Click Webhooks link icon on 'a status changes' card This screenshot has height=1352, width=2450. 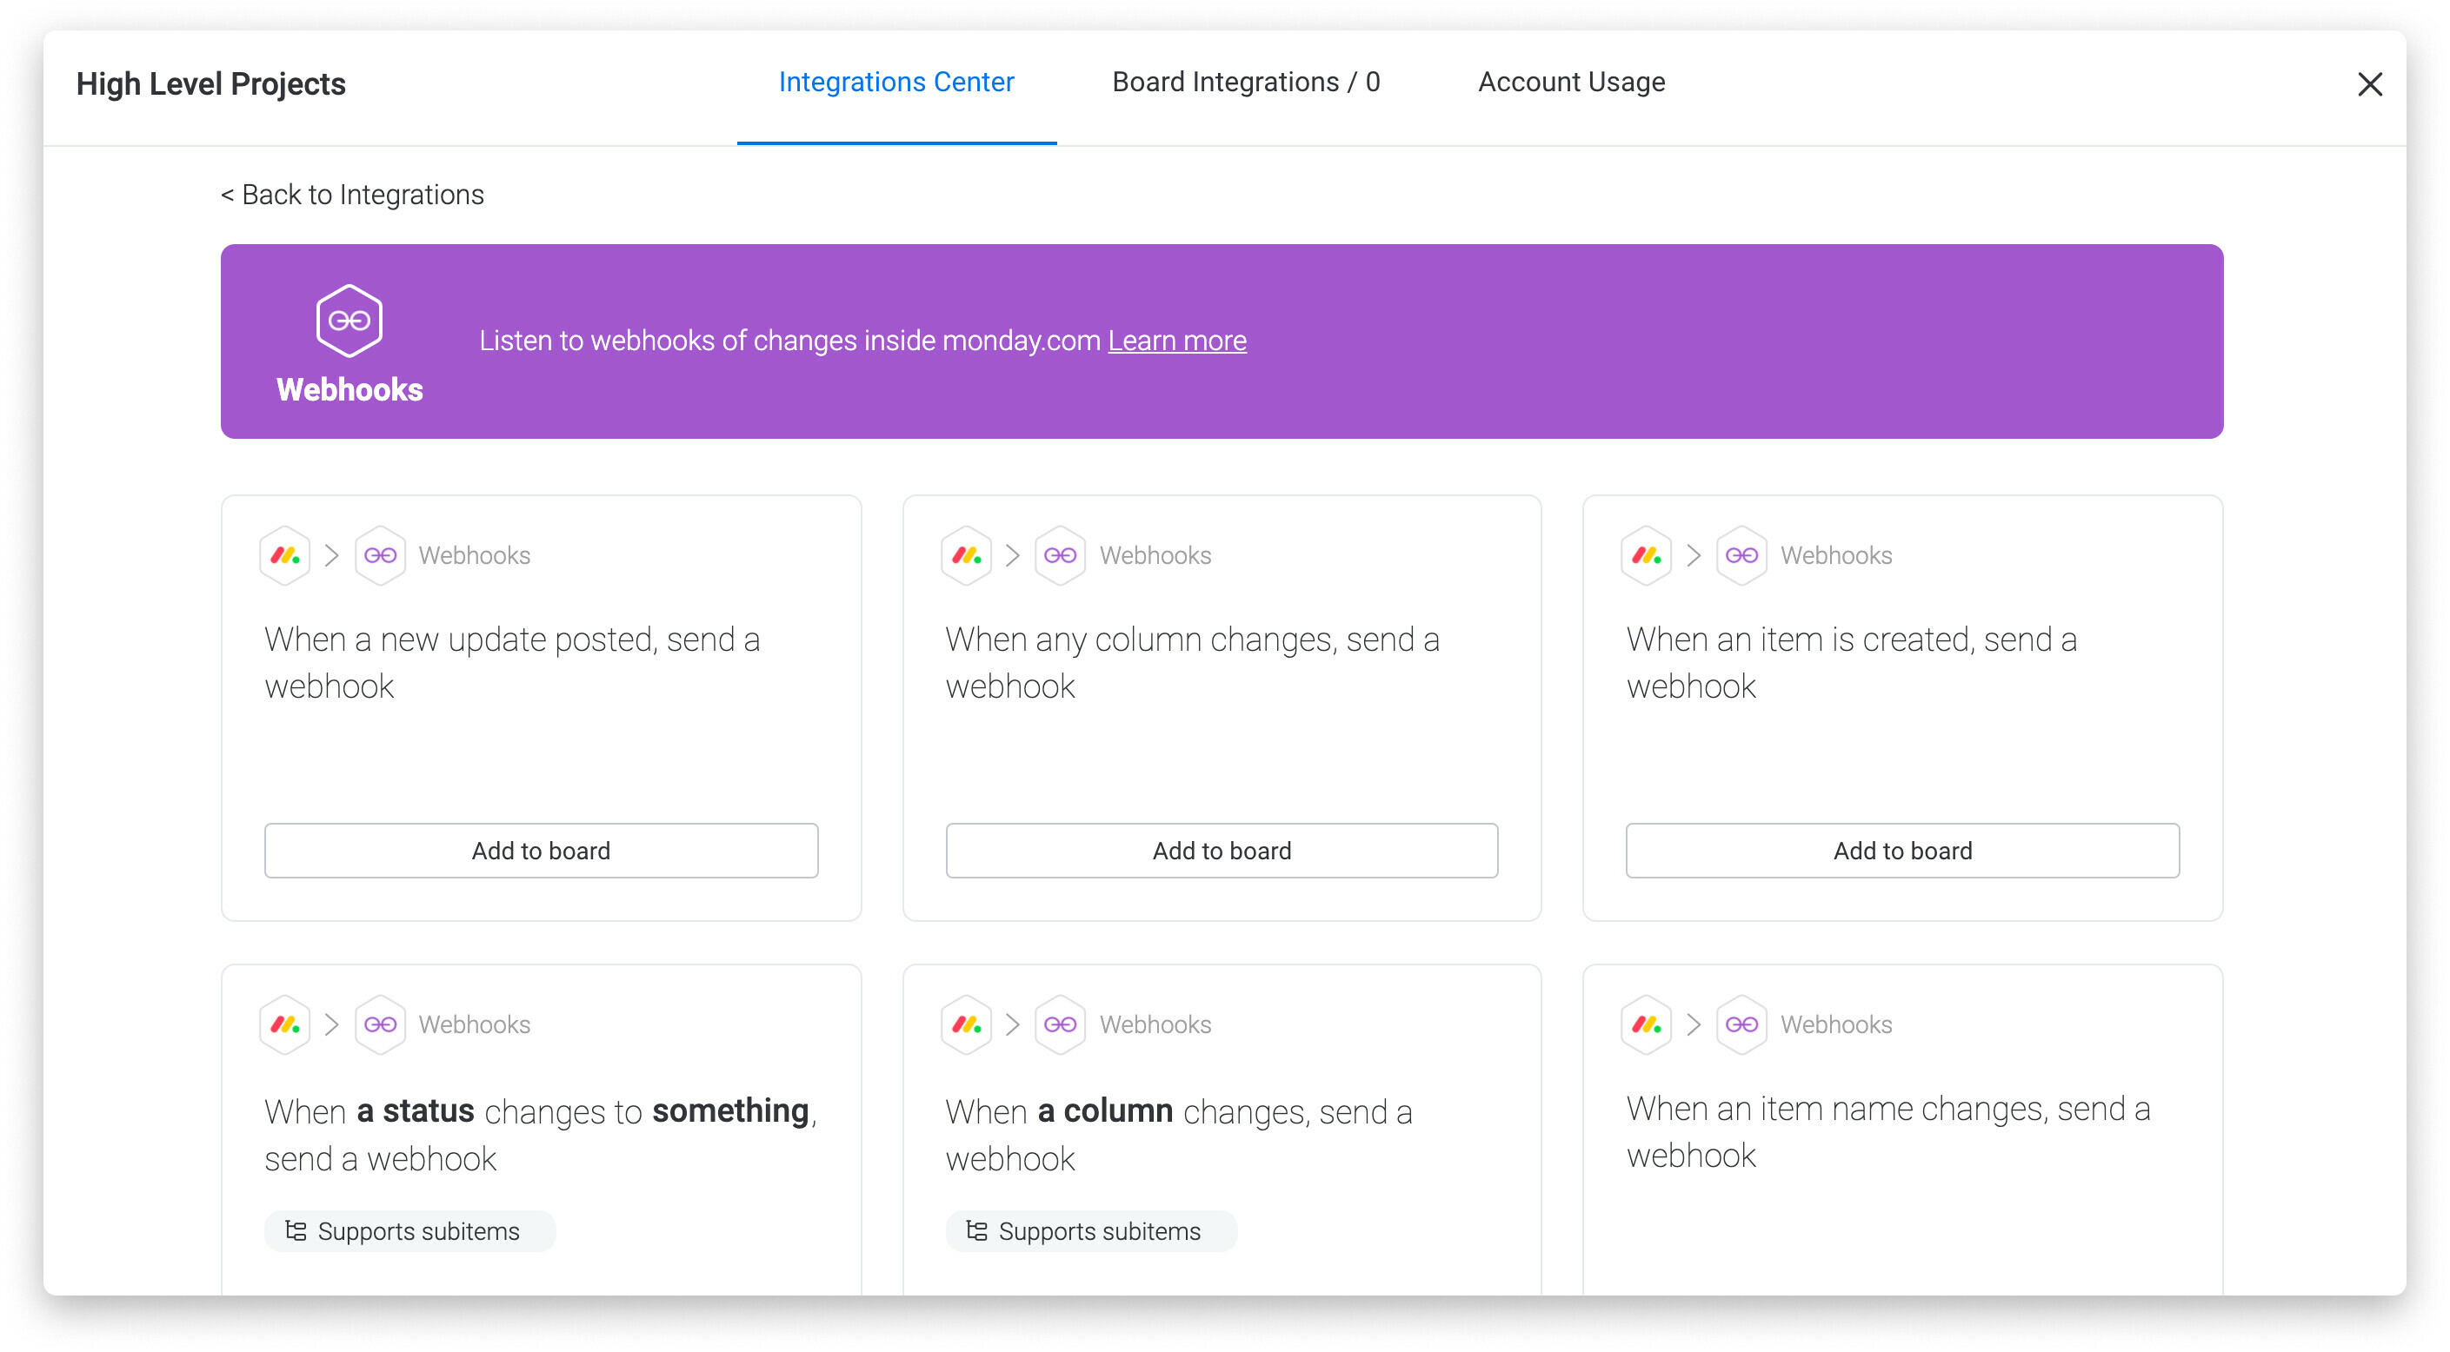(381, 1024)
